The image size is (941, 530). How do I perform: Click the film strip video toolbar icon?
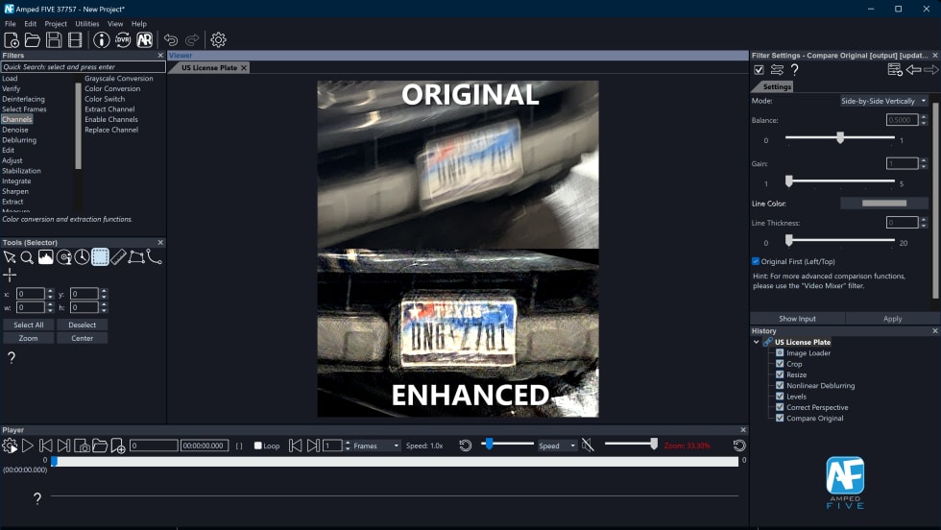coord(75,40)
